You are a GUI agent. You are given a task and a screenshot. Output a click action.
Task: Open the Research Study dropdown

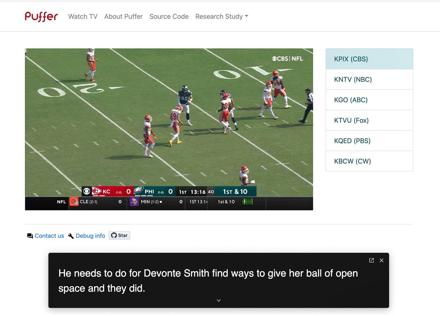coord(221,16)
